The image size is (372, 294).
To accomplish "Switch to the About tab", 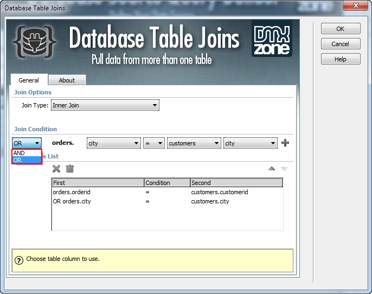I will (67, 80).
